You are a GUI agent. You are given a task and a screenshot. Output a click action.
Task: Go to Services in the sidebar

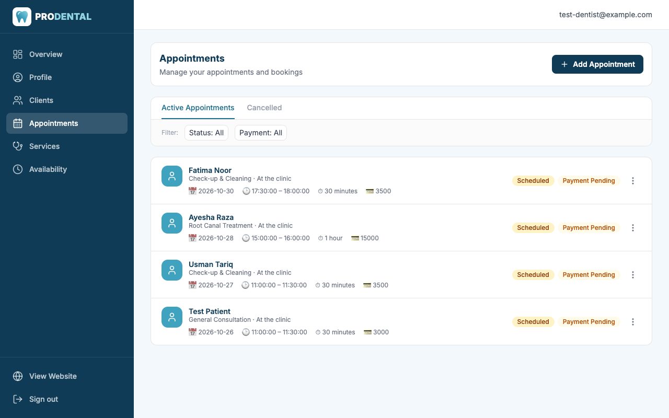click(x=67, y=146)
